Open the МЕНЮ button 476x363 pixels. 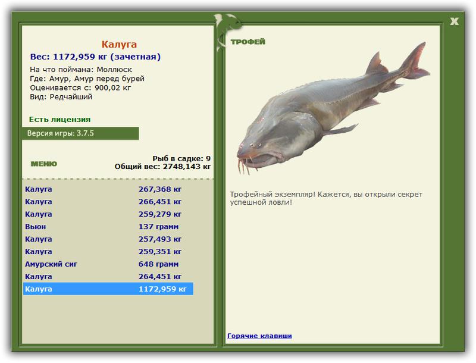[x=43, y=164]
